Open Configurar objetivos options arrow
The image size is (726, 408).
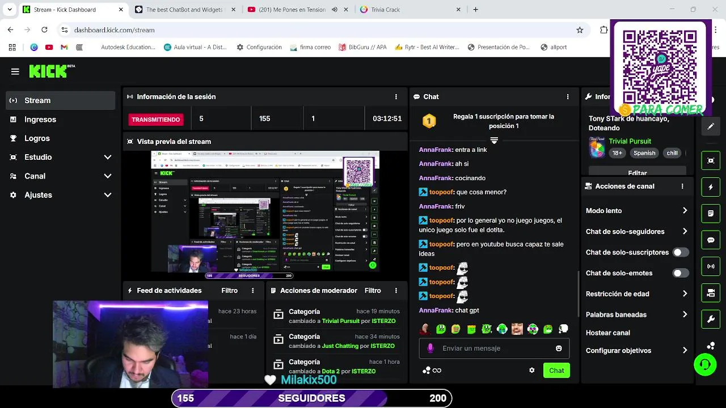coord(685,350)
